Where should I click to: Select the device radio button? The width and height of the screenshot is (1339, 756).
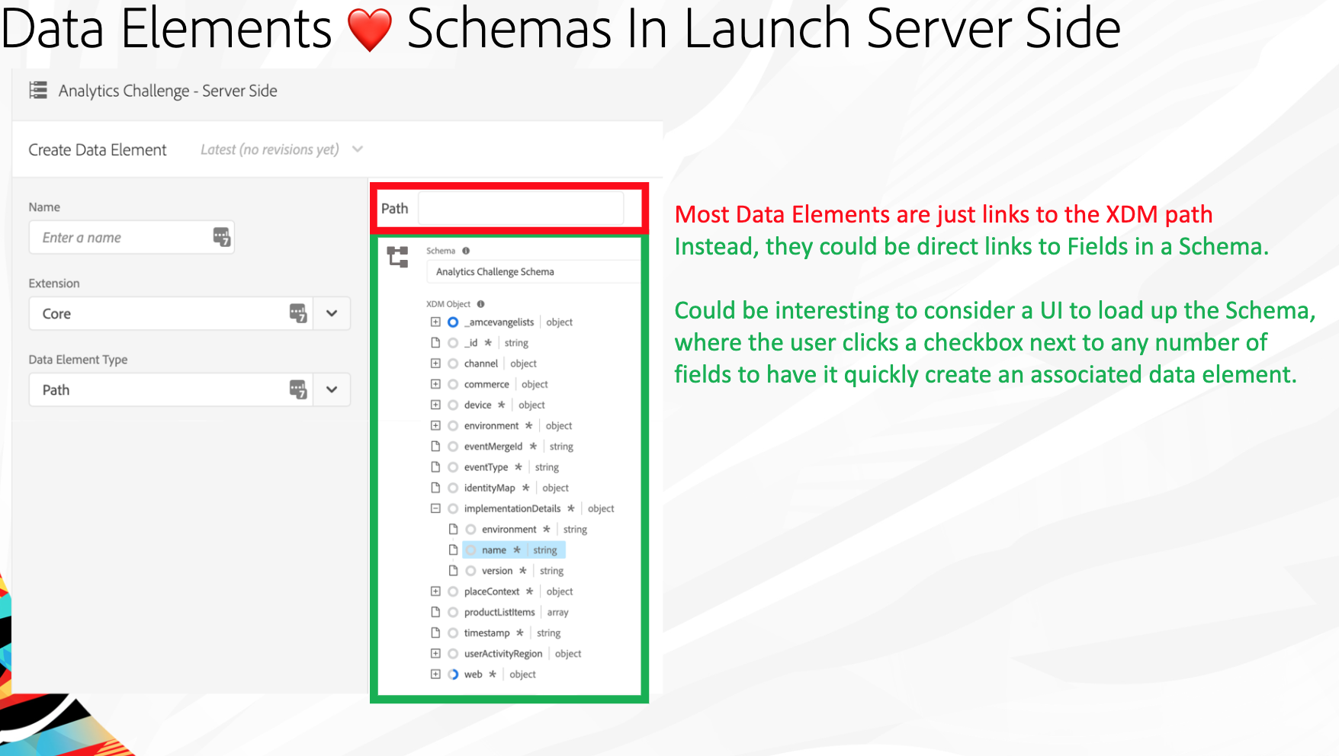click(453, 405)
